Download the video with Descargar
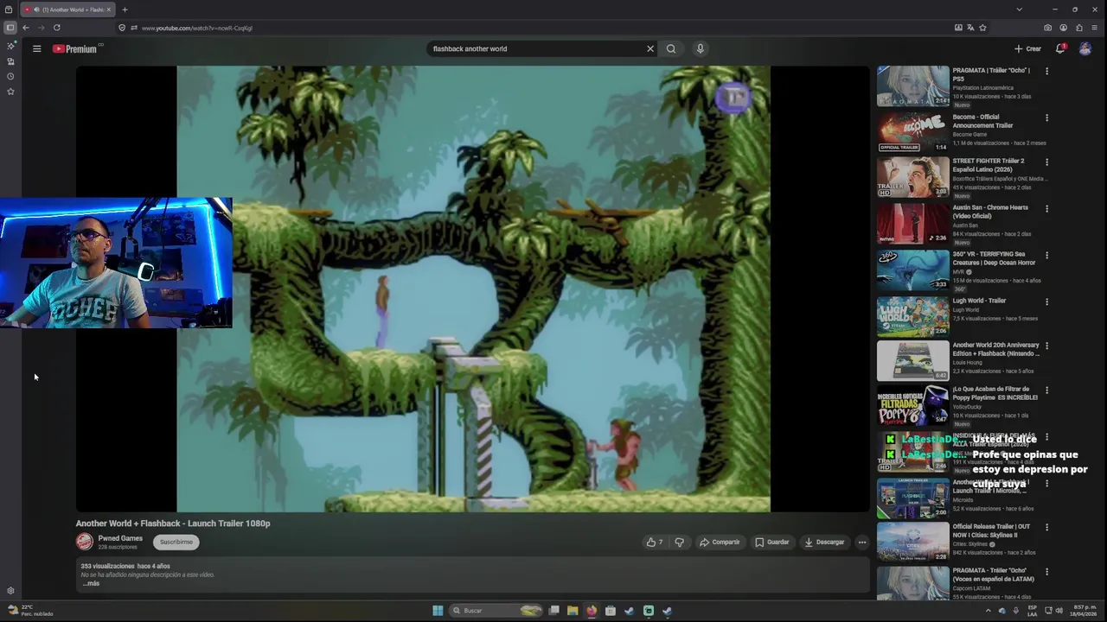 point(823,542)
